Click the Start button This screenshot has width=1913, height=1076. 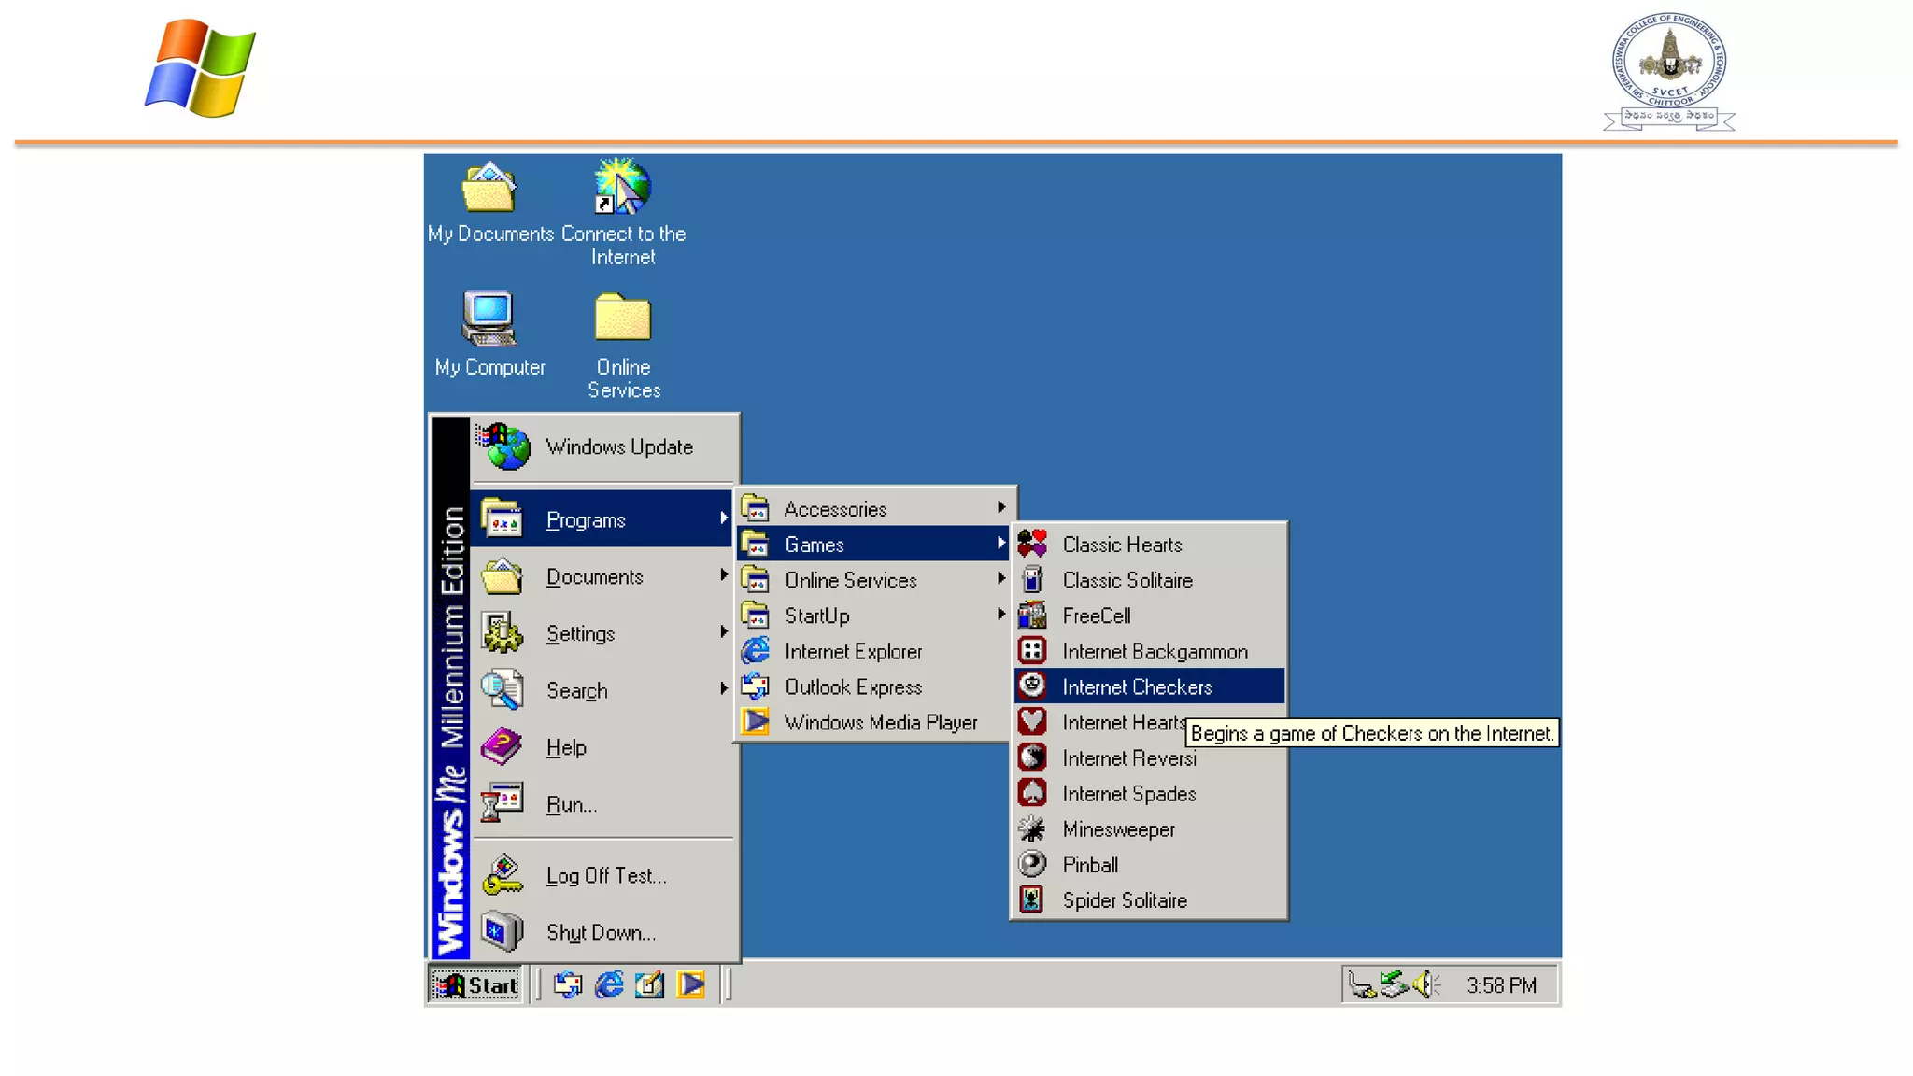[476, 985]
